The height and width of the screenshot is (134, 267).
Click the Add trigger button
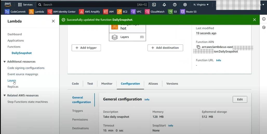[x=86, y=48]
